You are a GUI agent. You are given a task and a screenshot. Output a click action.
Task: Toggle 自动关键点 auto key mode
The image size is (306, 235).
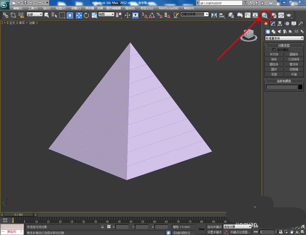pyautogui.click(x=214, y=227)
